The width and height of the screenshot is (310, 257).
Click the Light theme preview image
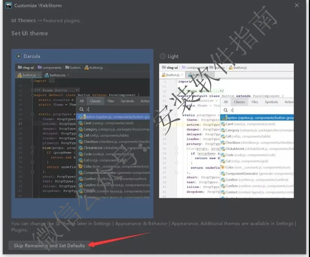(226, 131)
